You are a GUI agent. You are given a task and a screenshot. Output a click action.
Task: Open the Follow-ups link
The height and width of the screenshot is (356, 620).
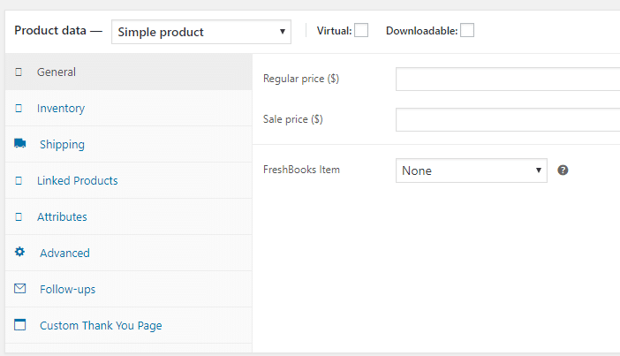point(67,290)
